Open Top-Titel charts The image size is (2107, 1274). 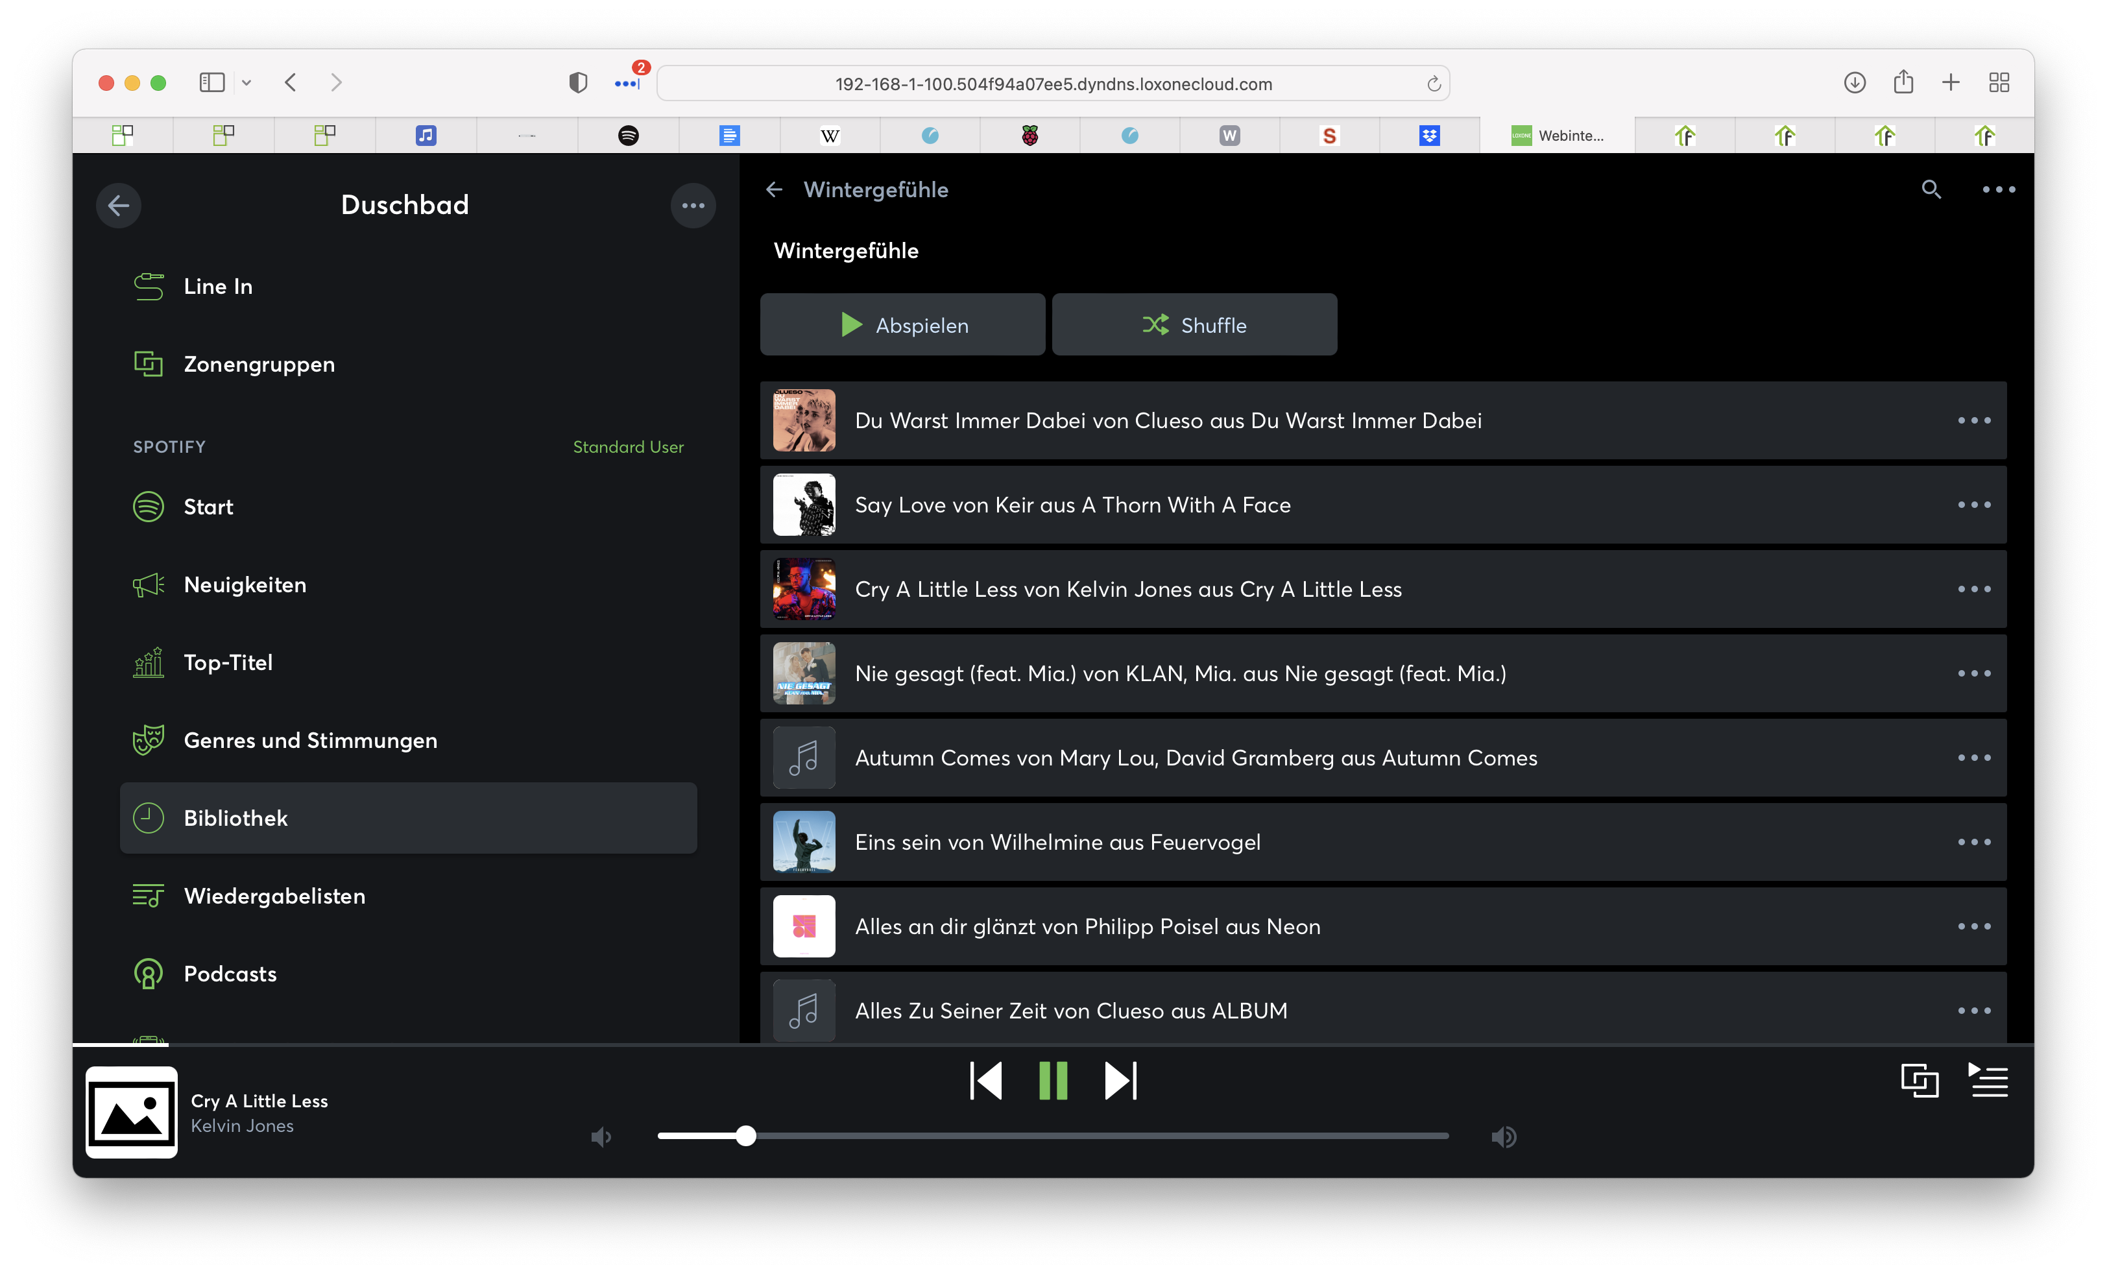[408, 663]
